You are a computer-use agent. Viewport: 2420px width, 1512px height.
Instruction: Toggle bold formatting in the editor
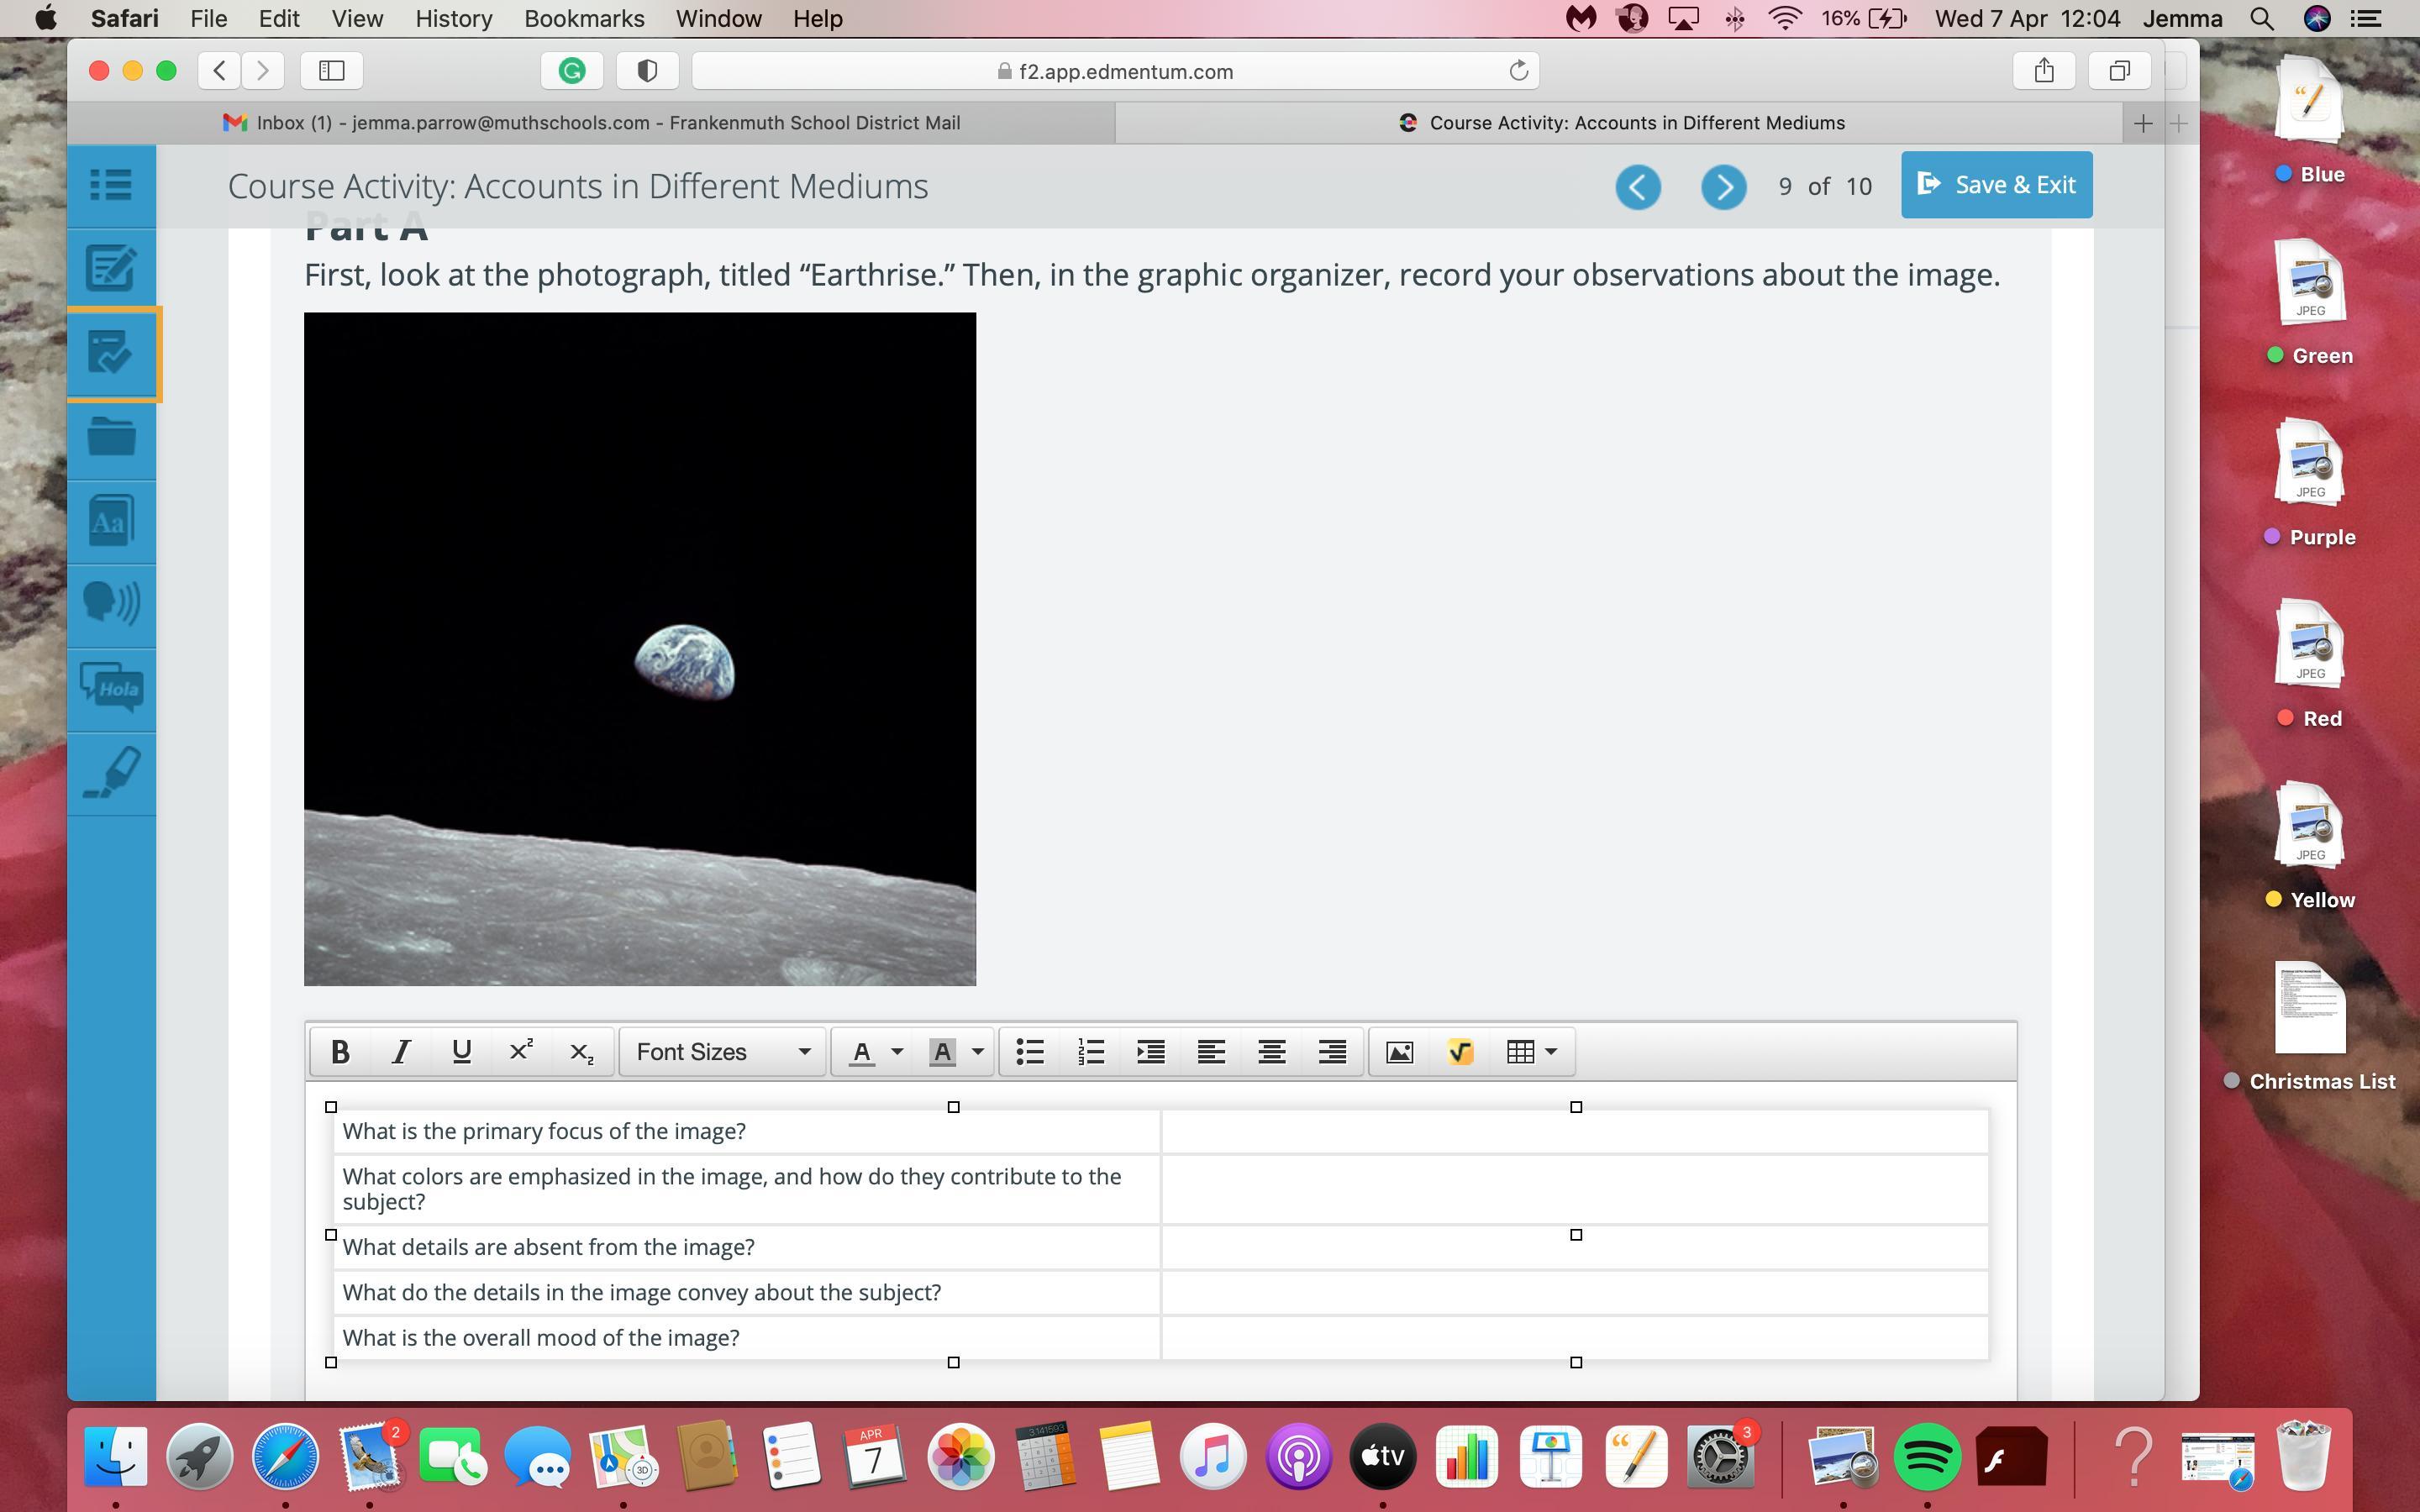click(x=340, y=1051)
